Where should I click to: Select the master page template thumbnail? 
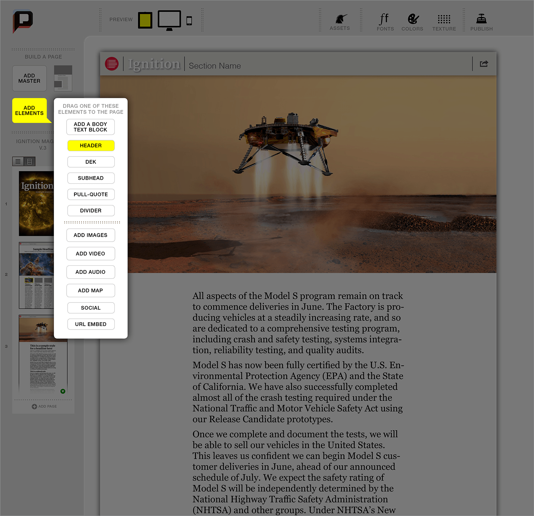pos(63,78)
